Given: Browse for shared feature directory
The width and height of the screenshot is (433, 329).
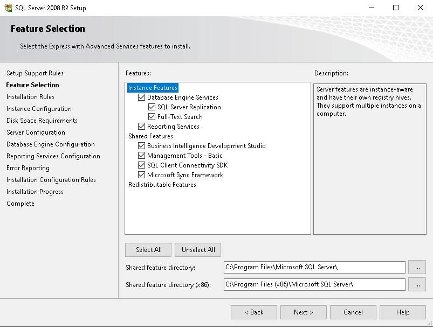Looking at the screenshot, I should [417, 267].
